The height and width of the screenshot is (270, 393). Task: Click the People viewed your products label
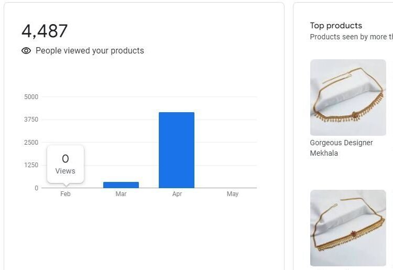90,51
